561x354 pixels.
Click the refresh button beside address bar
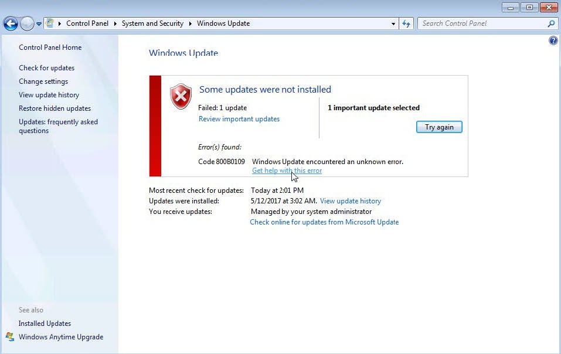point(406,23)
